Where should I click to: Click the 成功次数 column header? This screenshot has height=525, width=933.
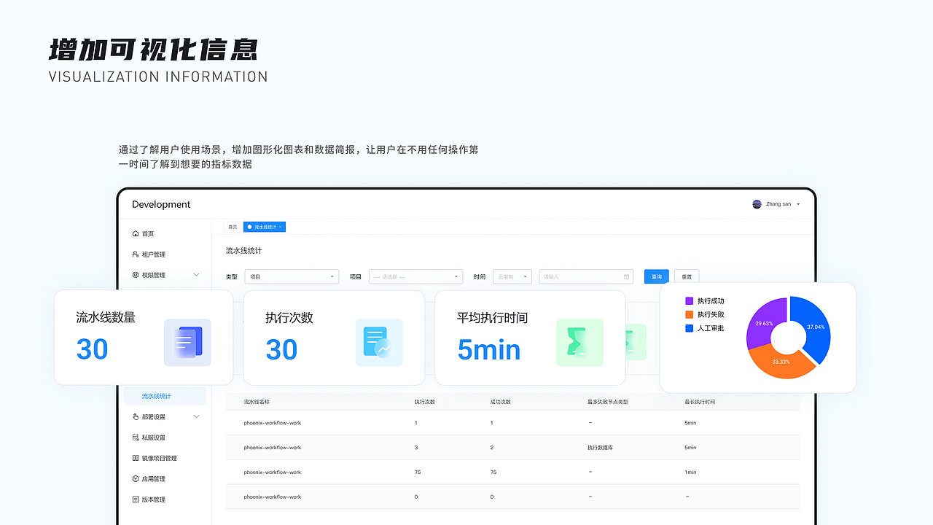(x=501, y=402)
